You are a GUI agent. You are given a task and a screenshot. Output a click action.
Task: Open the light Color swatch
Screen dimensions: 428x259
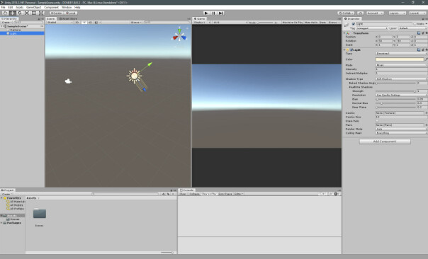click(400, 59)
